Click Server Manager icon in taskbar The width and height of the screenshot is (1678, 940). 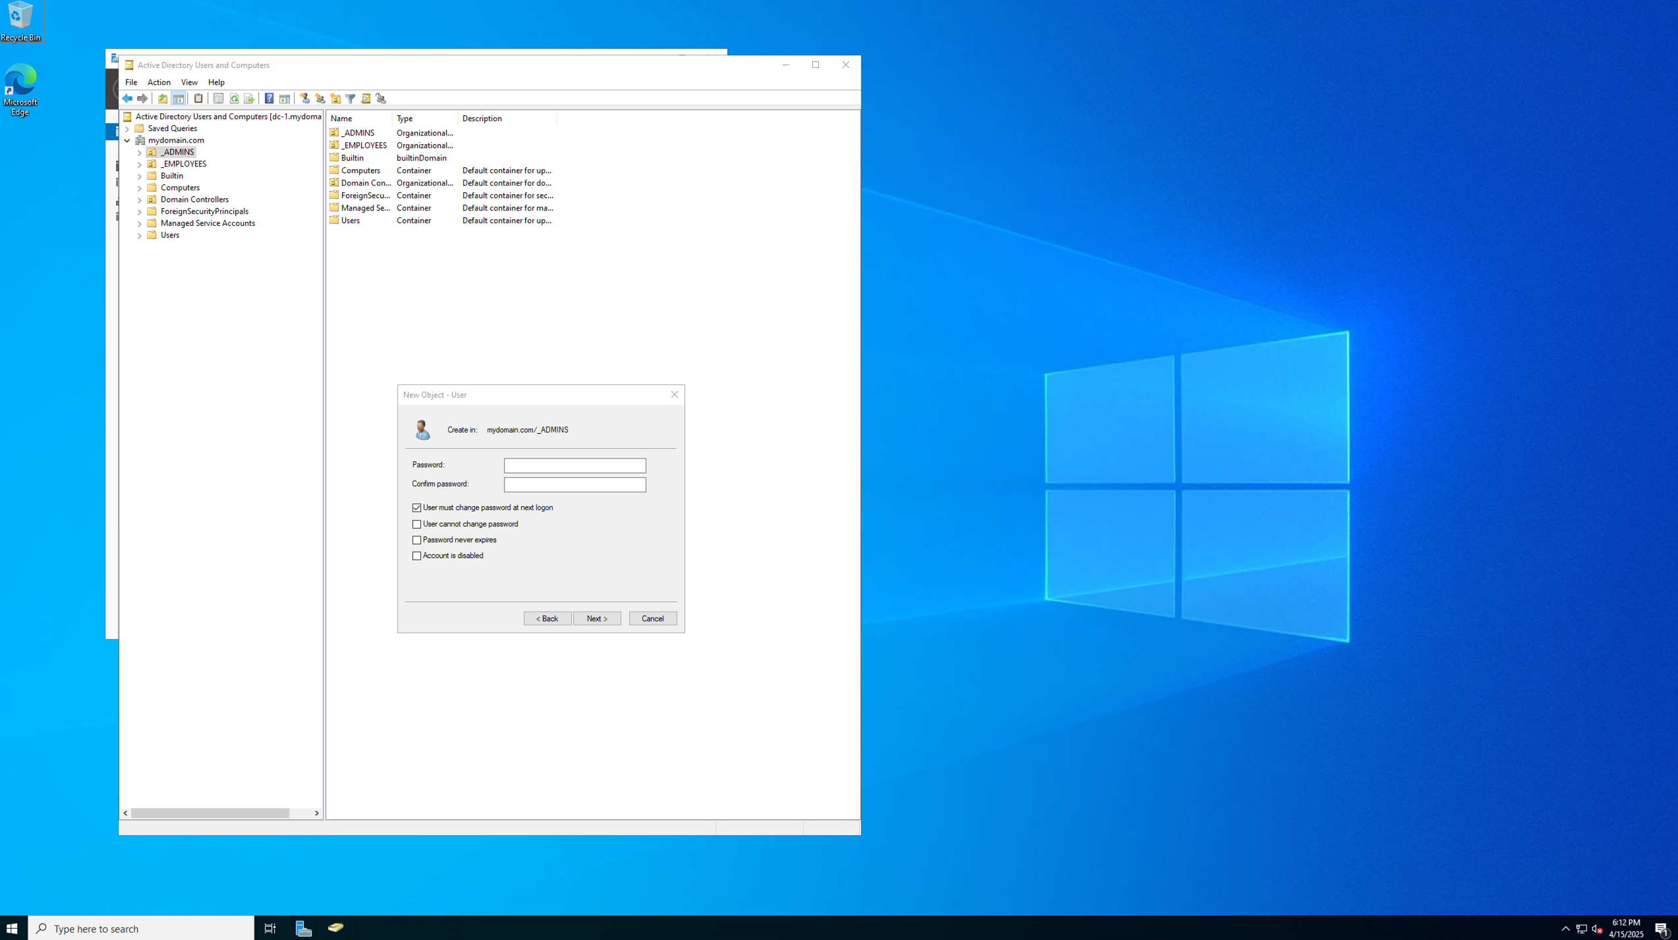point(303,928)
